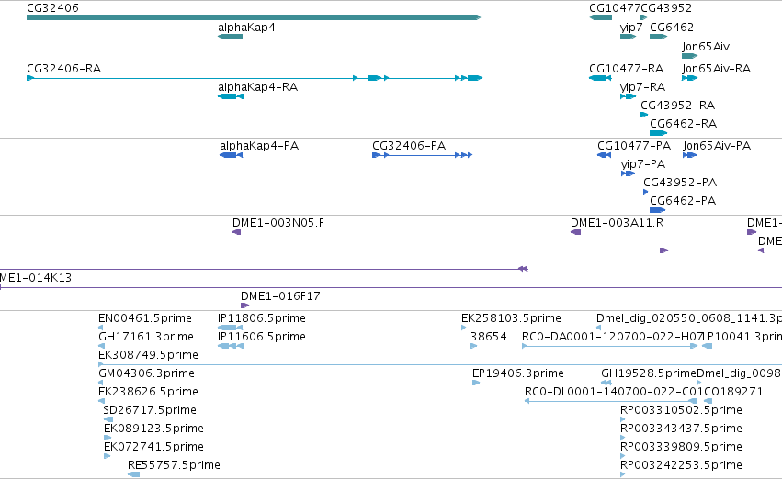The height and width of the screenshot is (479, 782).
Task: Select the EP19406.3prime EST arrow
Action: (x=476, y=383)
